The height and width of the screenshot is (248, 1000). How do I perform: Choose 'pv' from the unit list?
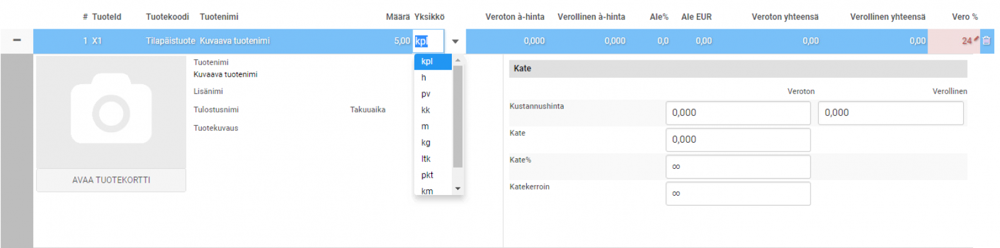[432, 93]
